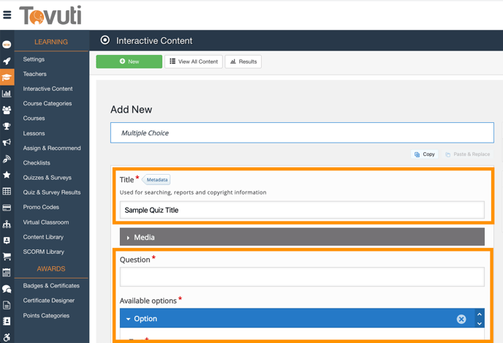
Task: Click the star icon in sidebar
Action: click(7, 175)
